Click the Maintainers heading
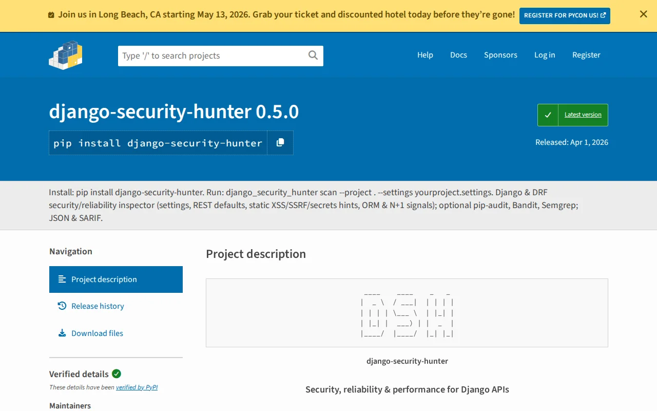 [70, 405]
